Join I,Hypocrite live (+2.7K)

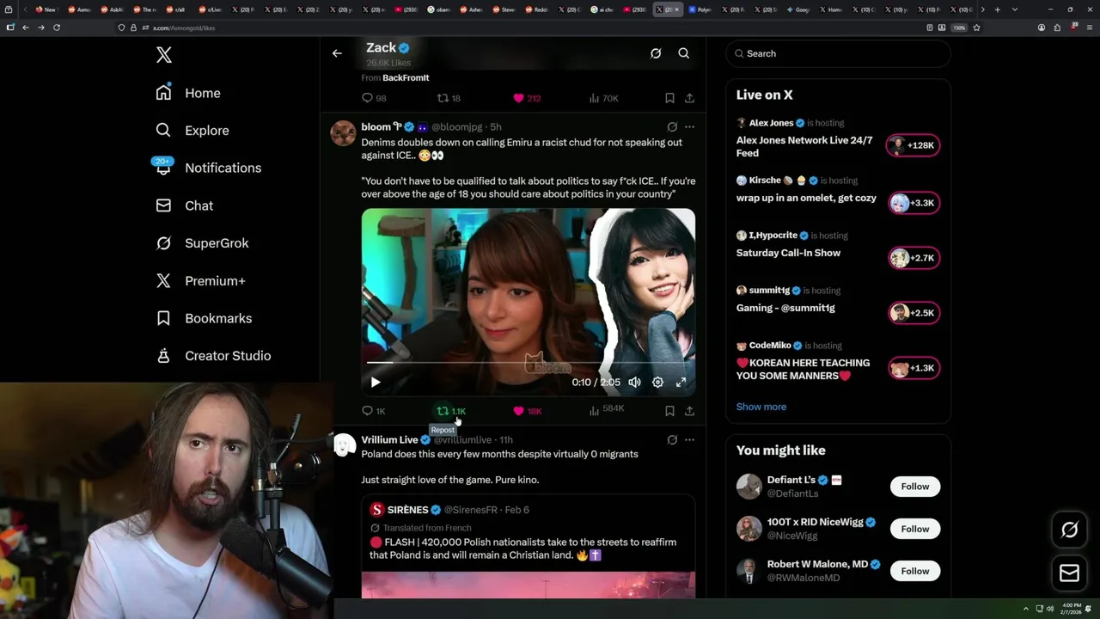coord(913,258)
